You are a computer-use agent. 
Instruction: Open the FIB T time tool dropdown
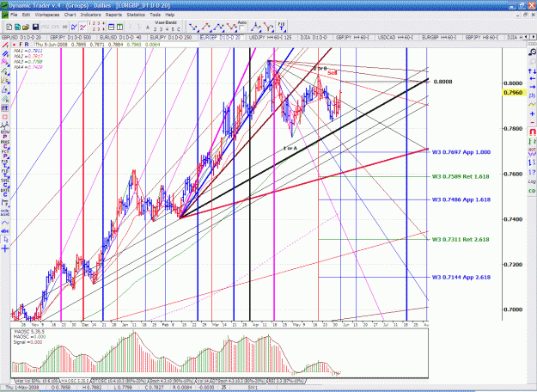coord(281,27)
